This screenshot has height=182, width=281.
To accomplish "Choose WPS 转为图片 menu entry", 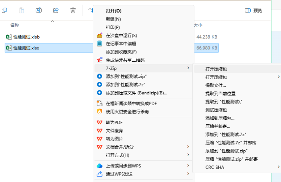I will click(x=143, y=139).
